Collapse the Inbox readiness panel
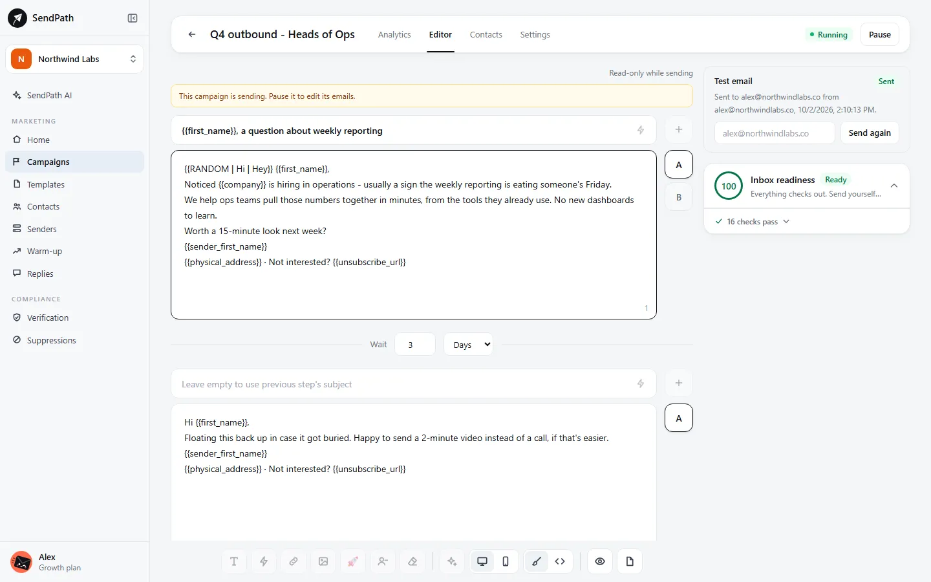Viewport: 931px width, 582px height. coord(894,186)
